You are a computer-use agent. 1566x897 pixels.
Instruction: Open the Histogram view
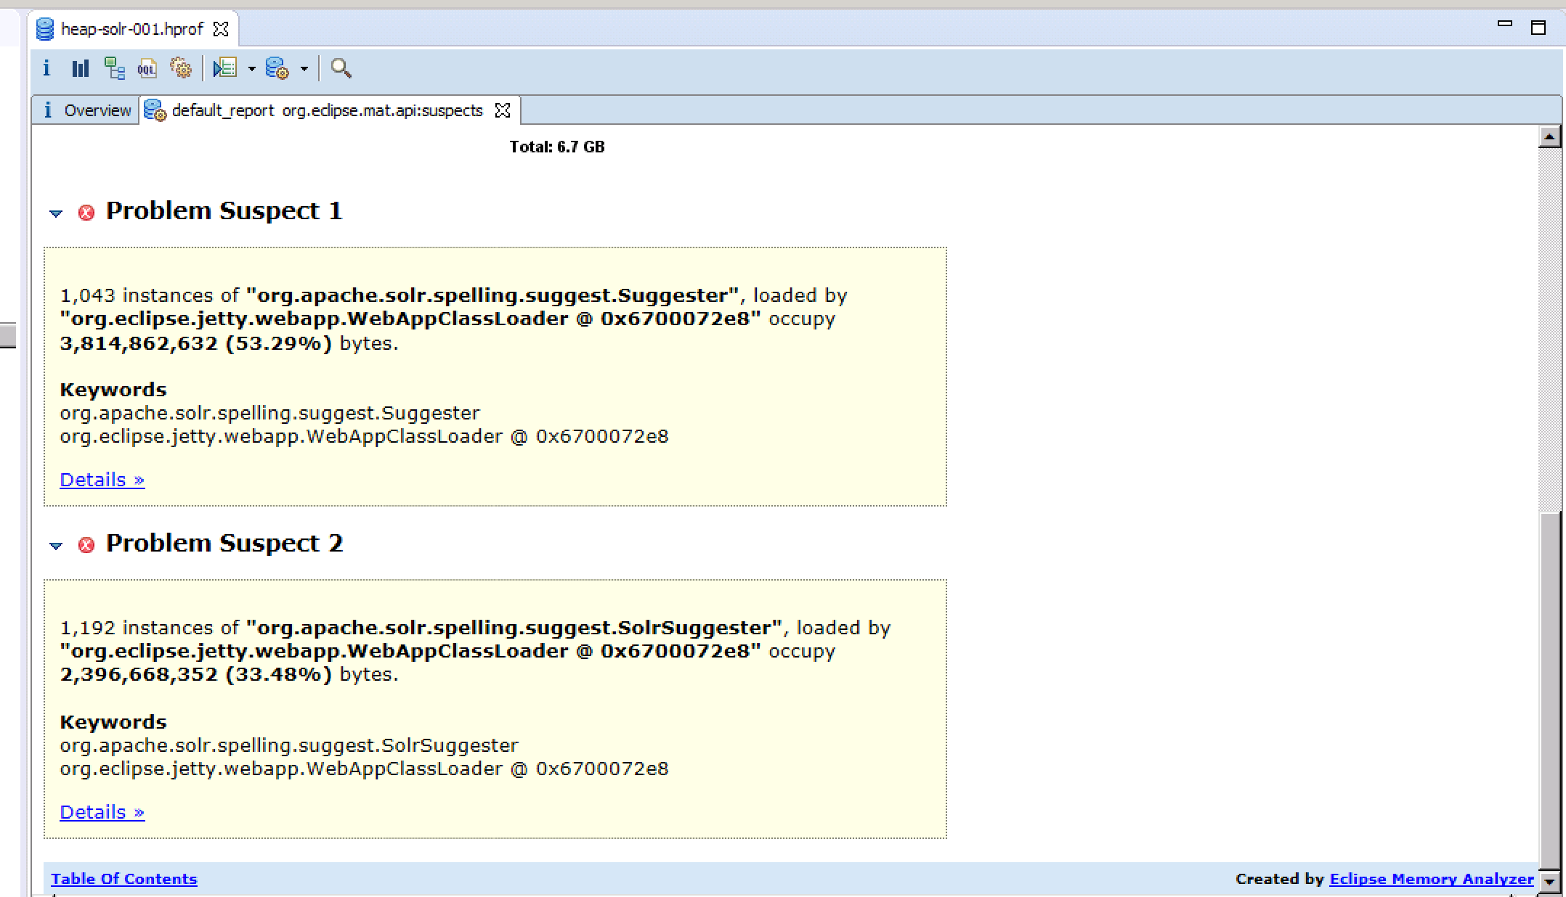pyautogui.click(x=80, y=68)
